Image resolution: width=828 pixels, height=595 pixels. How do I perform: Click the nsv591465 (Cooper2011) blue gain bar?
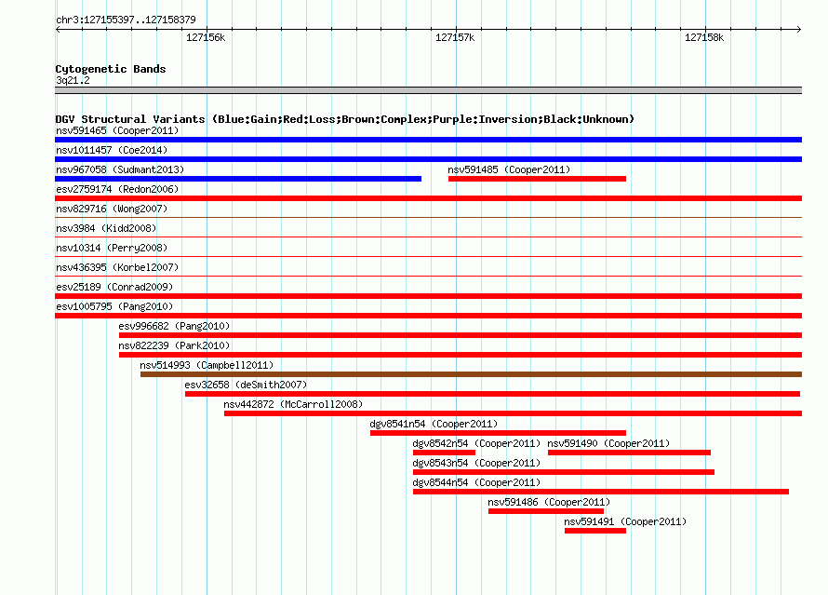point(428,140)
